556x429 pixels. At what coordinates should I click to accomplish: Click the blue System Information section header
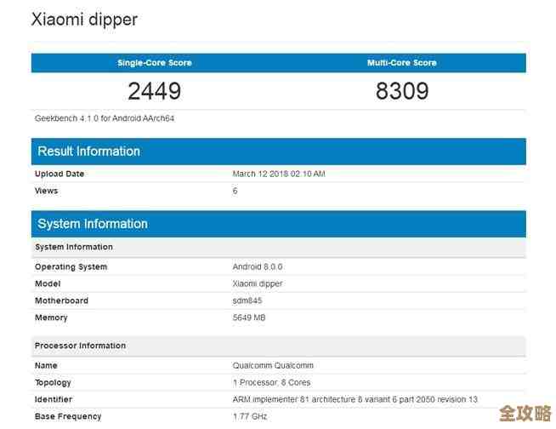[x=93, y=224]
